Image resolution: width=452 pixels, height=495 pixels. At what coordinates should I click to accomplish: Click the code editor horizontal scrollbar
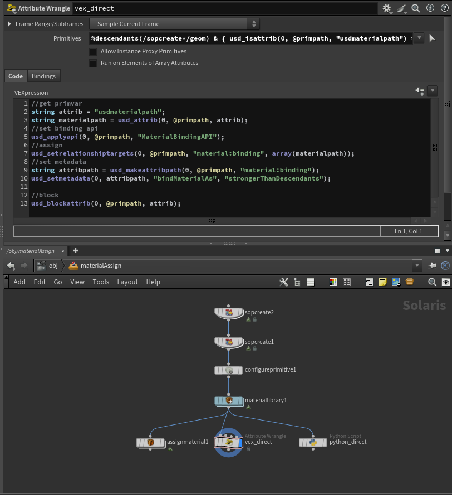coord(212,221)
